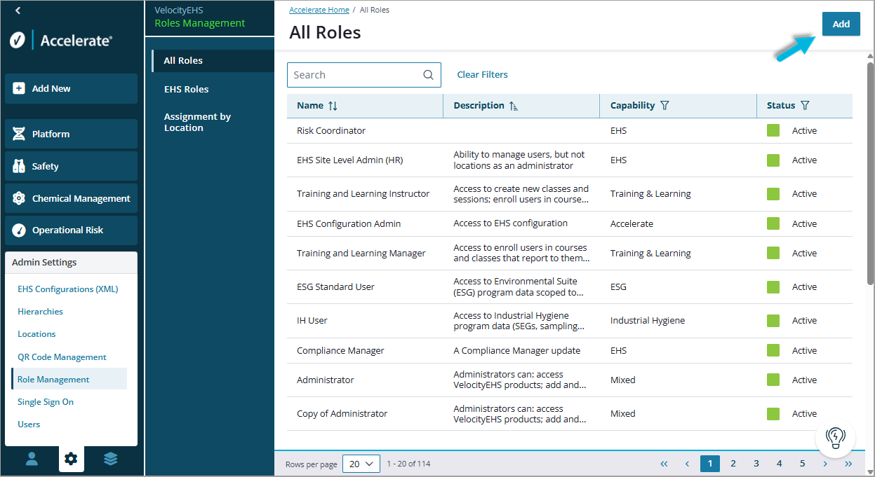
Task: Switch to the EHS Roles tab
Action: (186, 89)
